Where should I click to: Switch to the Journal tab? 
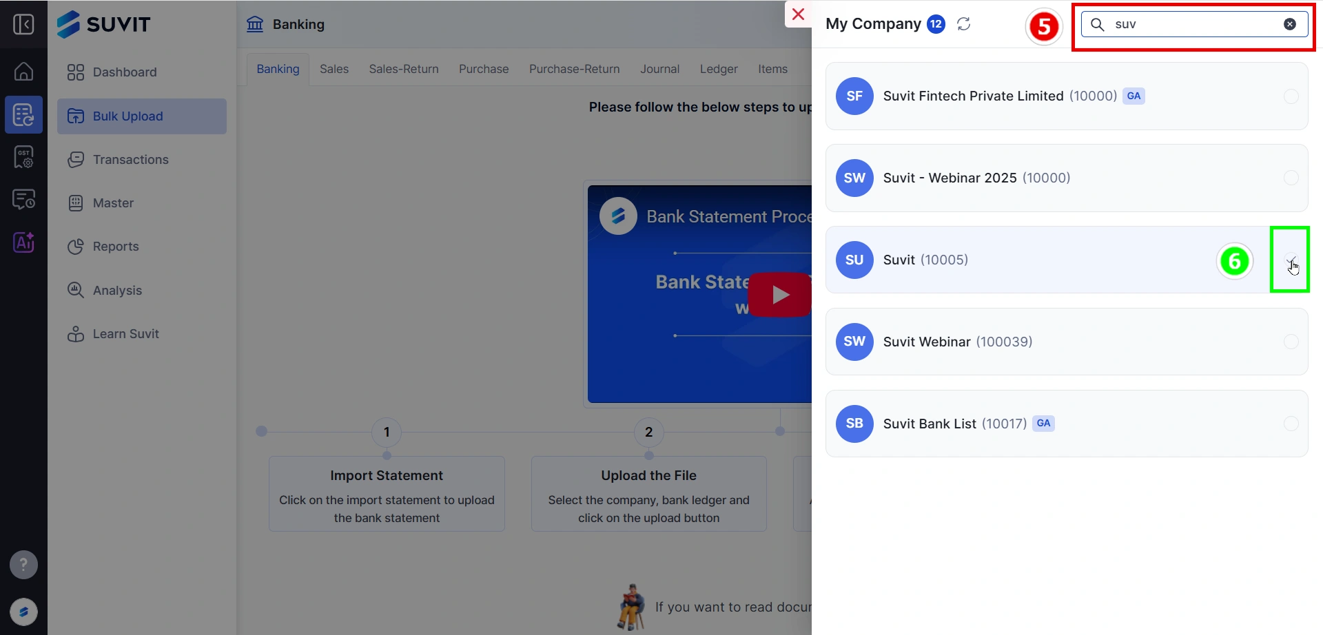pos(659,69)
